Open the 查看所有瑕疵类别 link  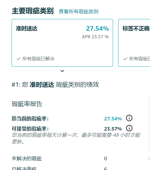79,12
